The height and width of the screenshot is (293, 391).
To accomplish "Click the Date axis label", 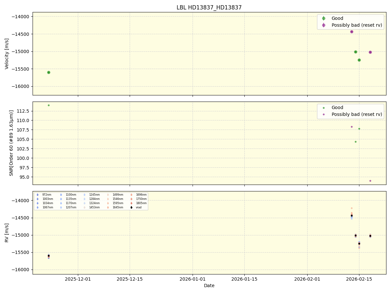I will (209, 286).
